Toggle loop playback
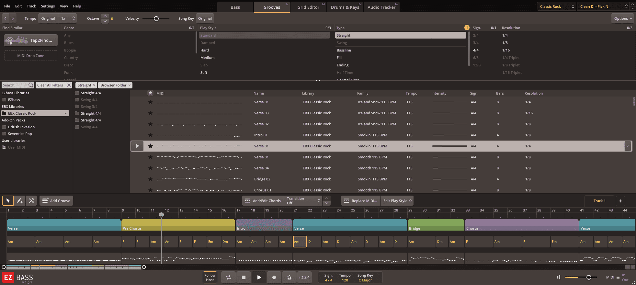The width and height of the screenshot is (636, 285). 228,277
